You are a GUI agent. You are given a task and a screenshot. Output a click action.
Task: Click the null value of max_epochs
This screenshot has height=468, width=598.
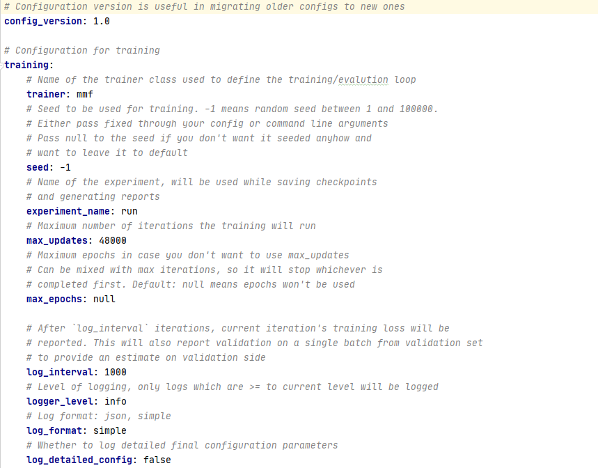(104, 299)
